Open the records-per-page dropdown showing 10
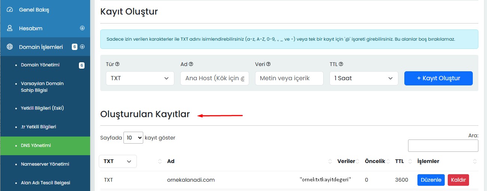 (x=133, y=138)
